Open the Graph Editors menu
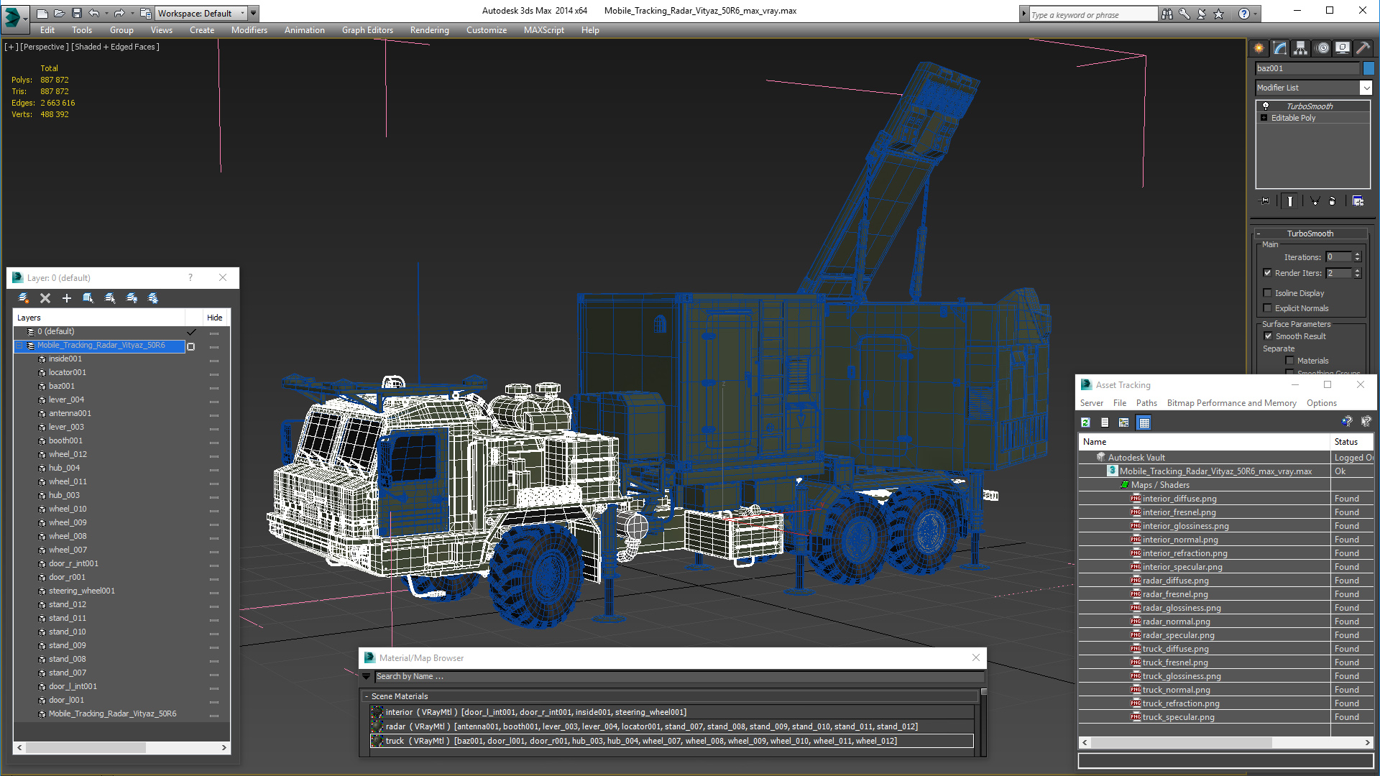1380x776 pixels. pyautogui.click(x=367, y=30)
